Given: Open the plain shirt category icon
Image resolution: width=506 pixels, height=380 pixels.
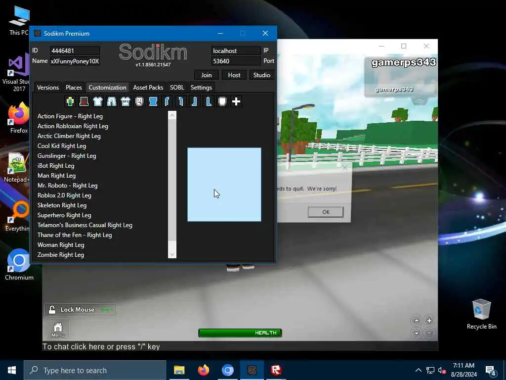Looking at the screenshot, I should pos(98,101).
